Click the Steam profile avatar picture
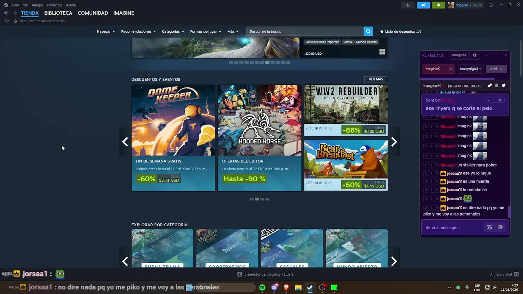Image resolution: width=523 pixels, height=294 pixels. pos(451,5)
